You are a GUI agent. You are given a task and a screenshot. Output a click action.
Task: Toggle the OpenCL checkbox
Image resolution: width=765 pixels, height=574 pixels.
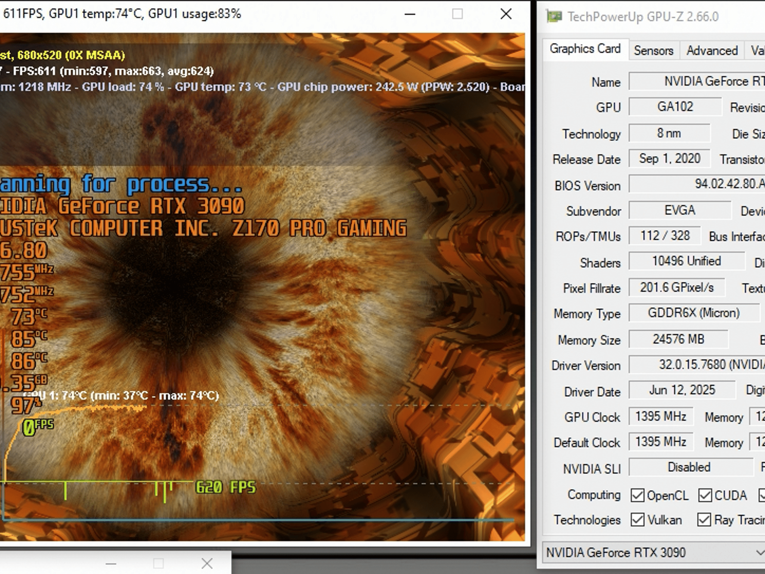tap(637, 495)
